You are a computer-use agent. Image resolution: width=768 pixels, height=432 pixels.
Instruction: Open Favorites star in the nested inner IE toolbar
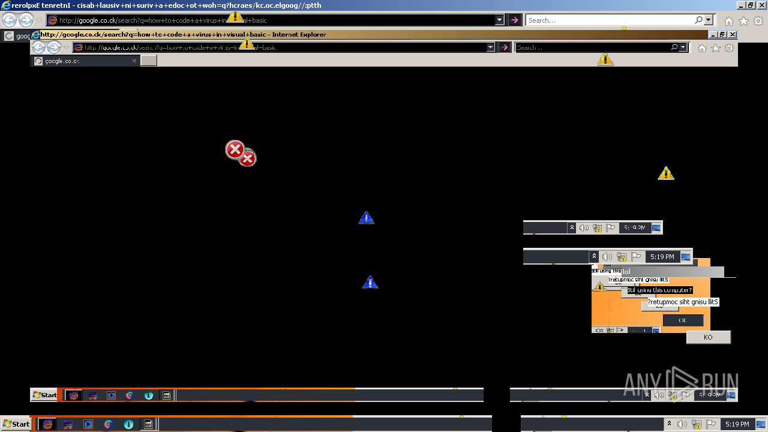pos(716,48)
